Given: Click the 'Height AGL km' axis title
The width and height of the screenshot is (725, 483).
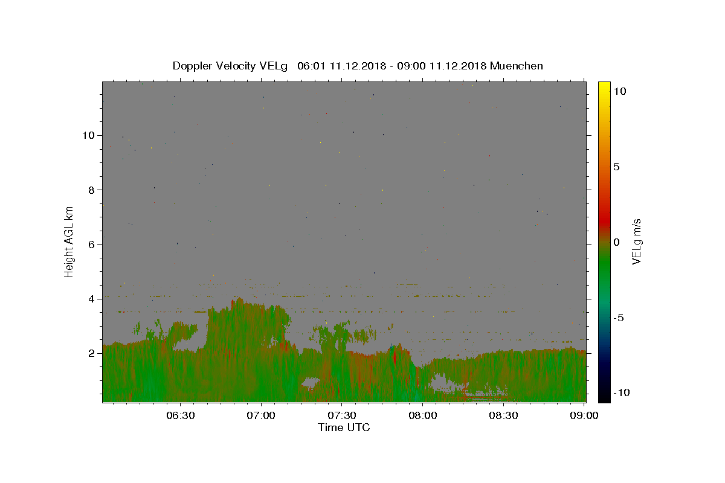Looking at the screenshot, I should coord(69,241).
